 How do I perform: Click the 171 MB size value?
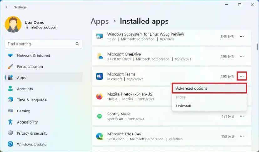(228, 117)
